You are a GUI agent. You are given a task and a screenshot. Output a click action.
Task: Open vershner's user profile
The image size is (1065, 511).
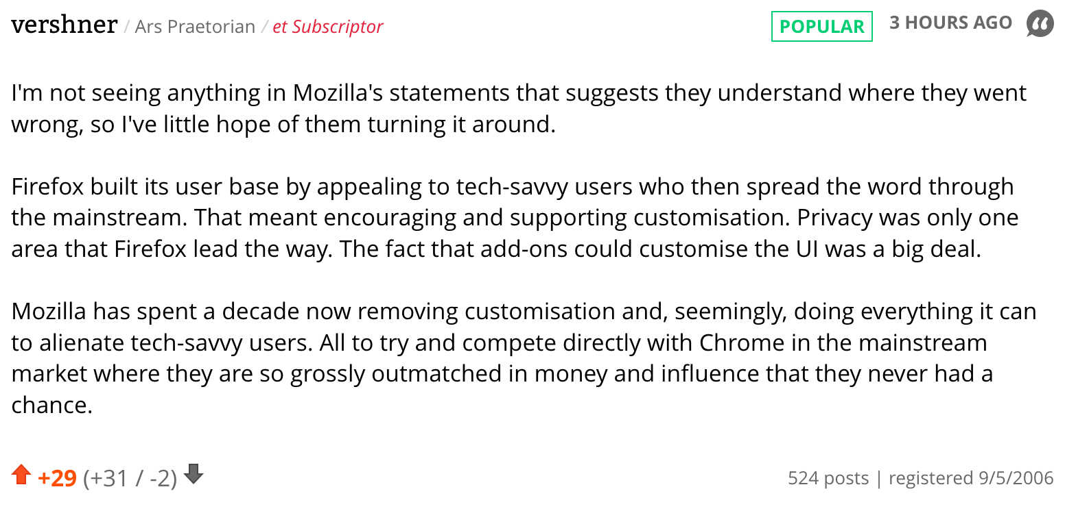coord(65,25)
